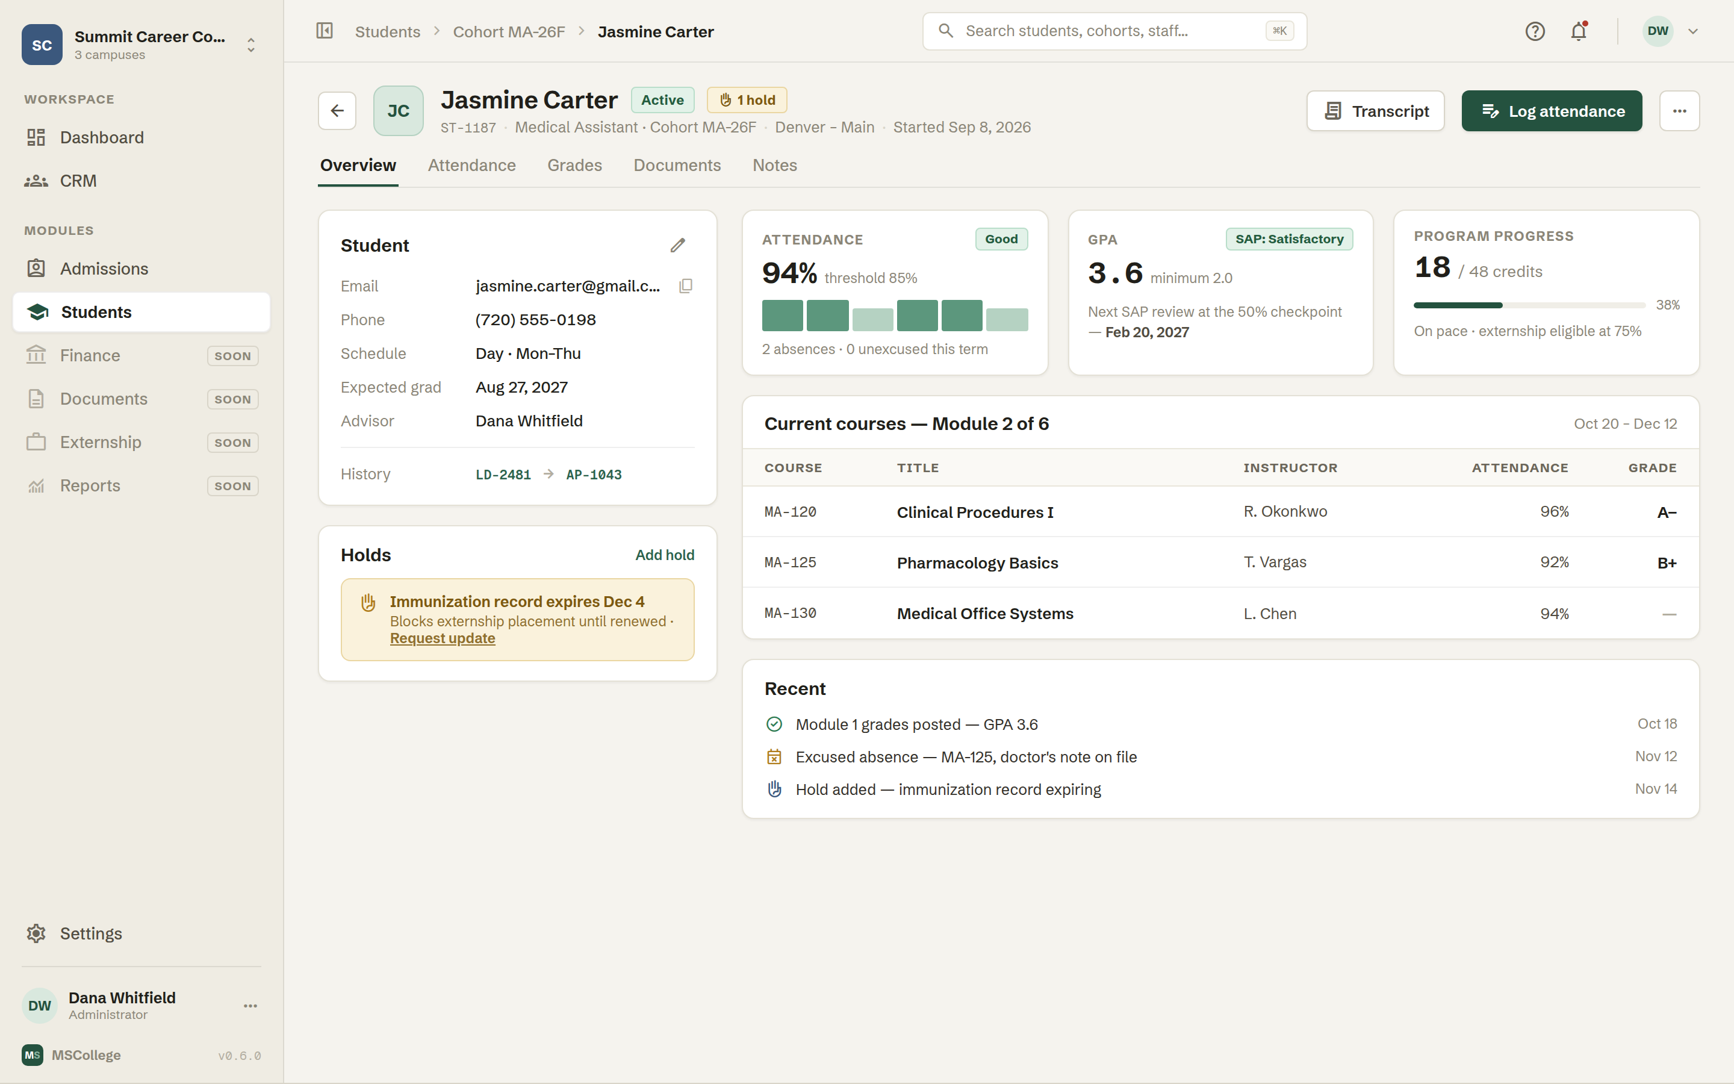The height and width of the screenshot is (1084, 1734).
Task: Open the Transcript button
Action: coord(1375,110)
